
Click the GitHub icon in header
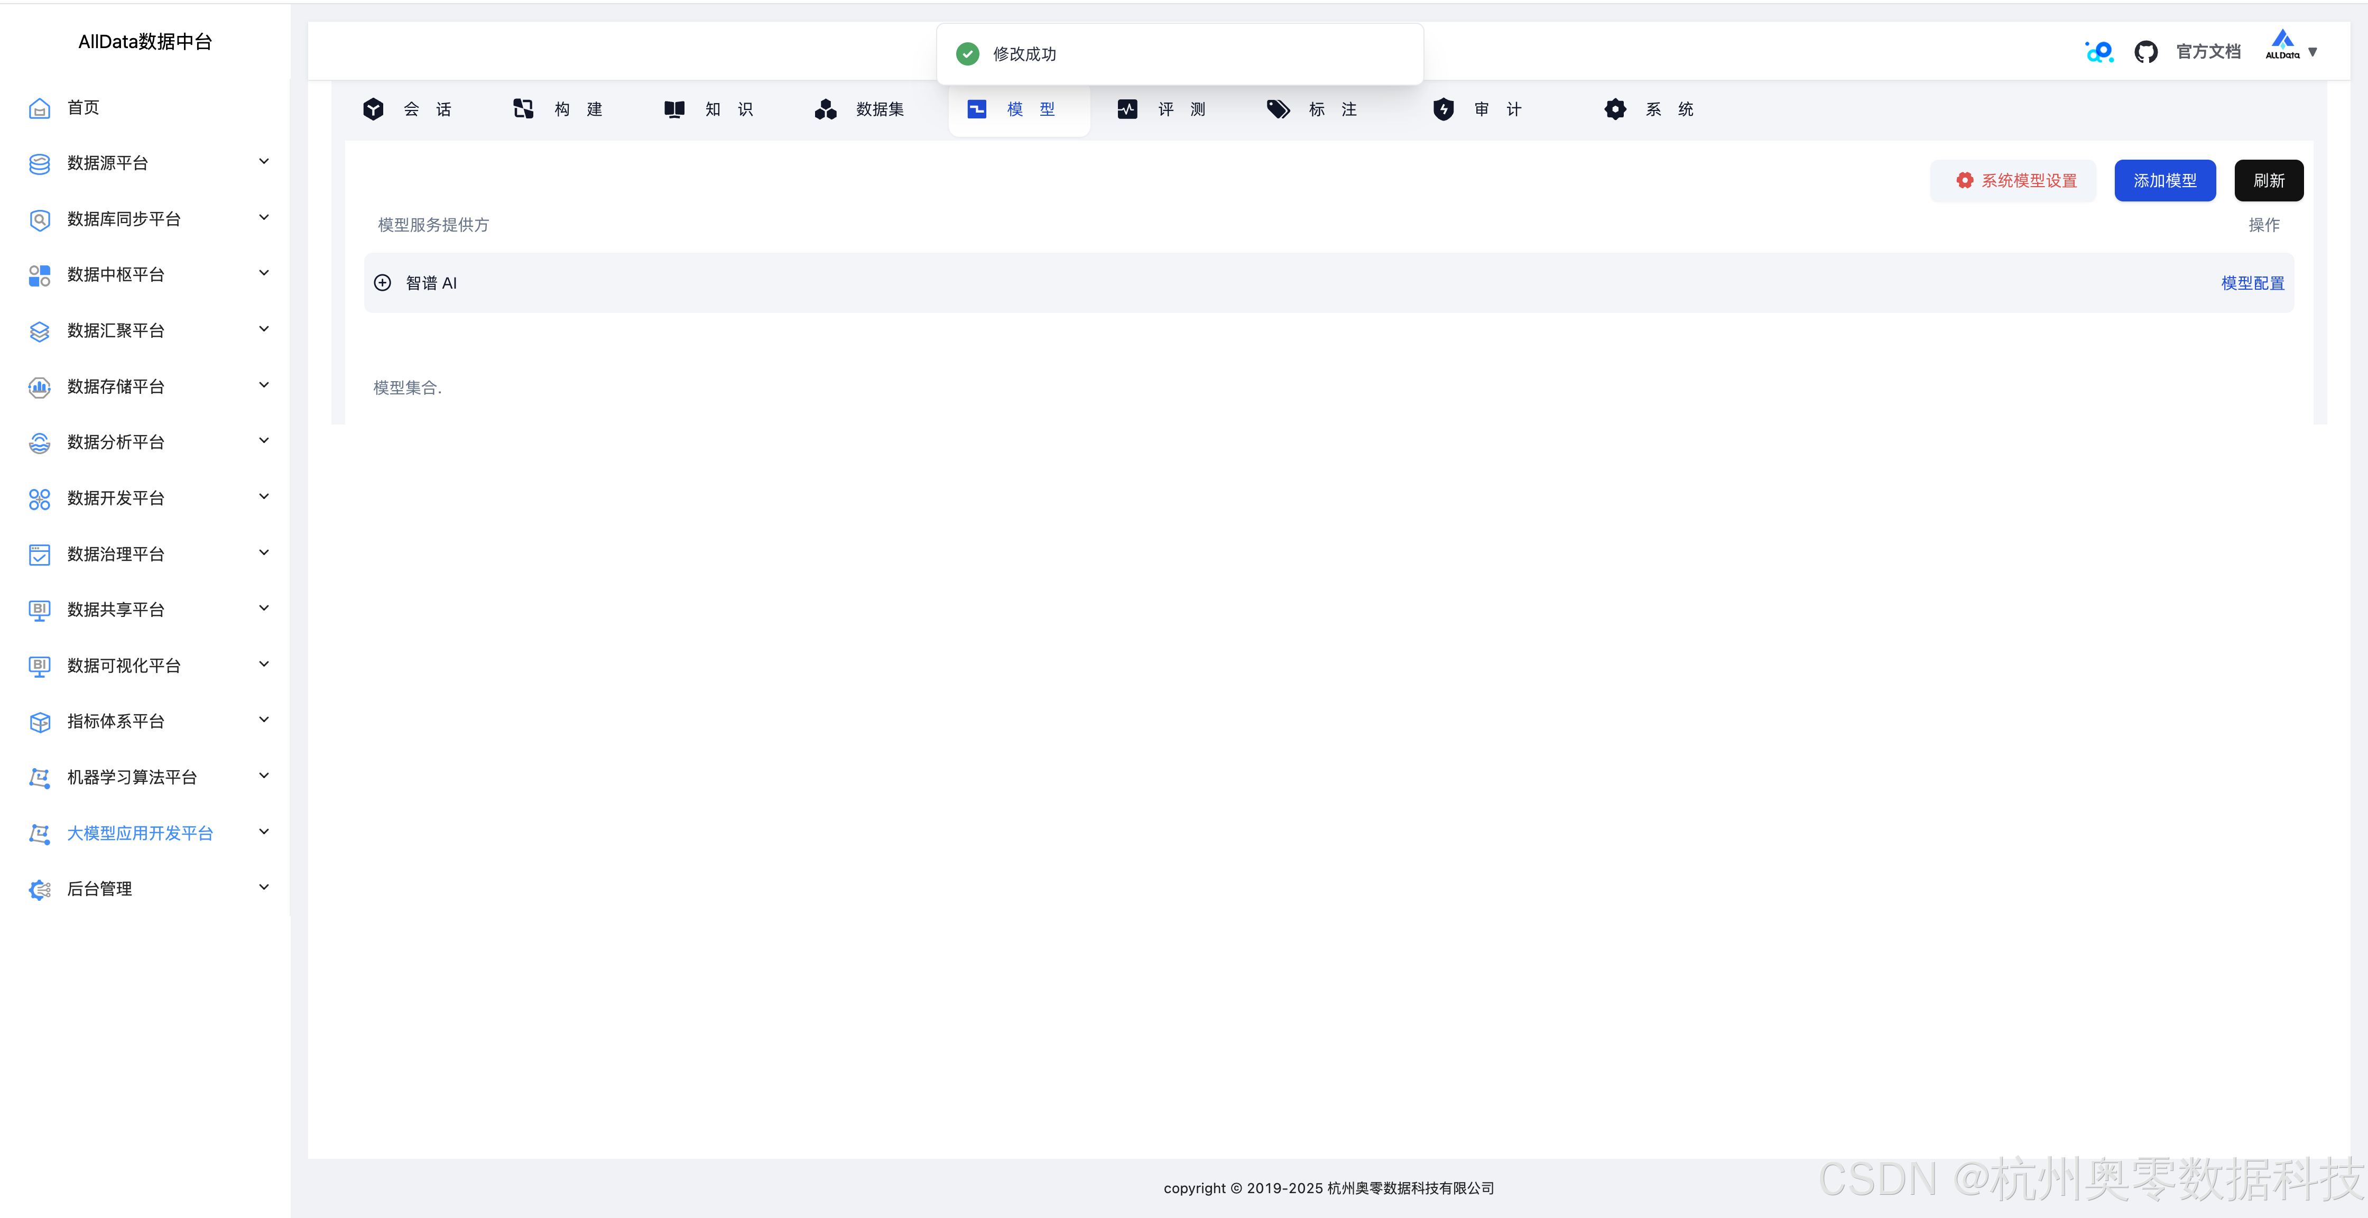coord(2145,52)
